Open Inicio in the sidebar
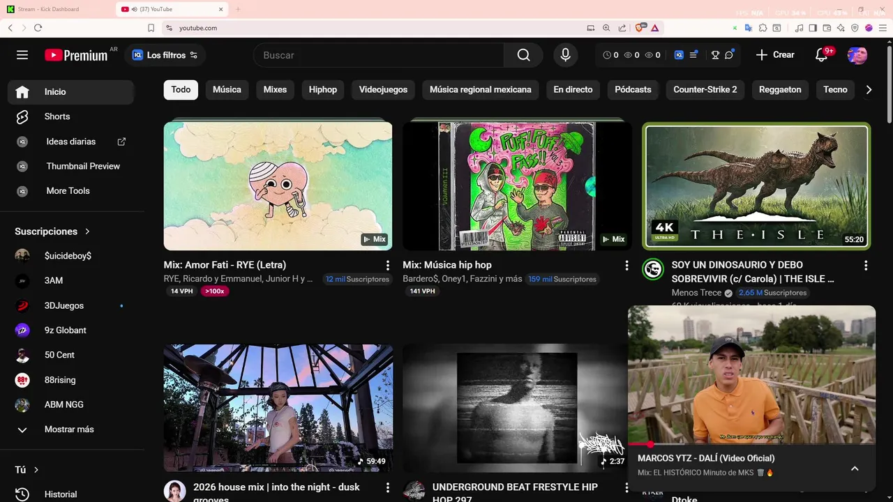Viewport: 893px width, 502px height. point(70,92)
